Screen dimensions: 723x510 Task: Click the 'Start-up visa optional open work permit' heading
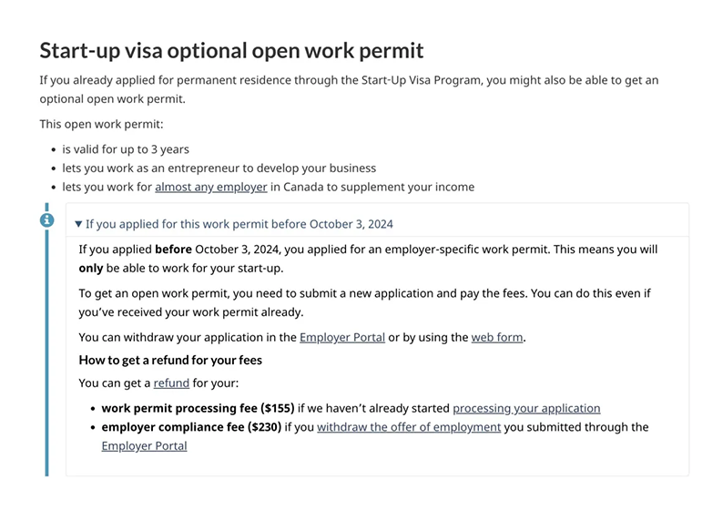tap(231, 50)
